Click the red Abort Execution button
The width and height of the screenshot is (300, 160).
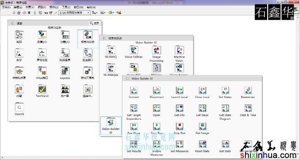(x=24, y=13)
